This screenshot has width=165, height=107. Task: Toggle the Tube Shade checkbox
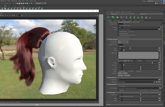tap(135, 71)
